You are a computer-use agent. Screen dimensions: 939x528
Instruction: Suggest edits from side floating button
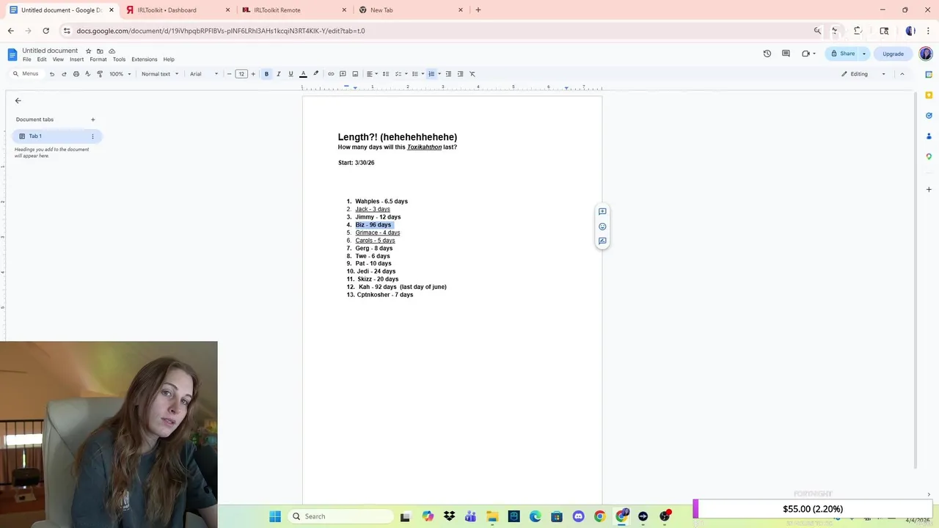[x=602, y=241]
